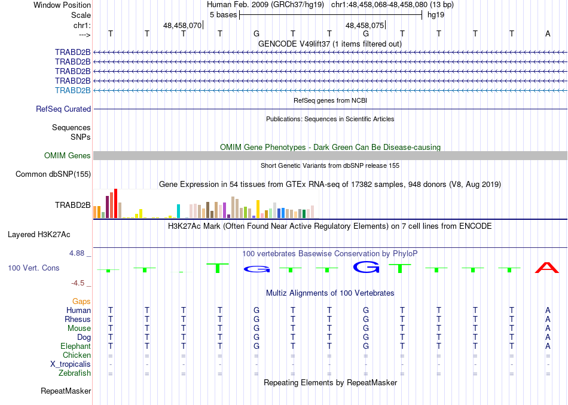This screenshot has height=405, width=568.
Task: Click the SNPs track label
Action: coord(81,137)
